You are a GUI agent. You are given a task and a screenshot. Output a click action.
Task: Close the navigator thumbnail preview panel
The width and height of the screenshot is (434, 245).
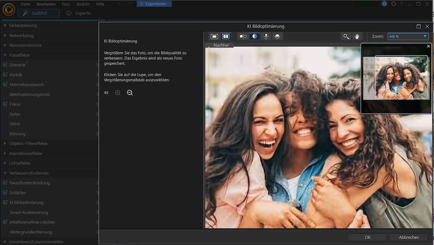(x=428, y=46)
